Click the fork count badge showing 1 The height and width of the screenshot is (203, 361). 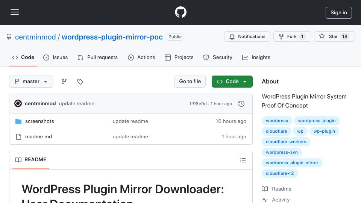coord(302,36)
